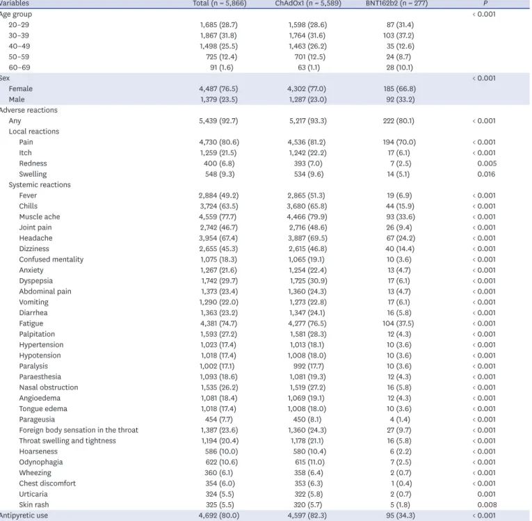Click the 'Adverse reactions' heading
The image size is (532, 521).
click(x=29, y=111)
